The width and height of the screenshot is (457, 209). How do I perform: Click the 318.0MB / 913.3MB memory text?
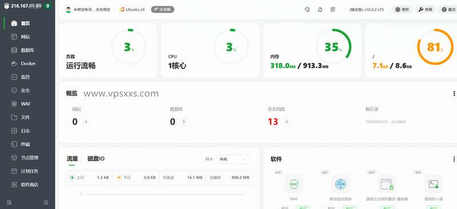[299, 65]
